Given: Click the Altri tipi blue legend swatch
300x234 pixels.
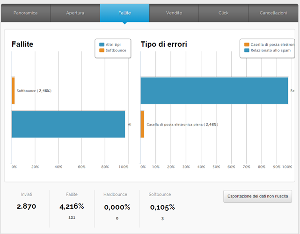Looking at the screenshot, I should pos(102,44).
